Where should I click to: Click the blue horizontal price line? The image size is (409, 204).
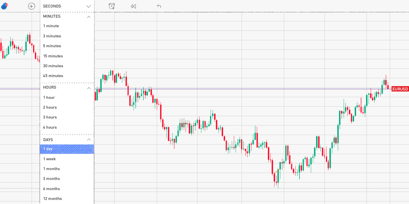click(203, 89)
